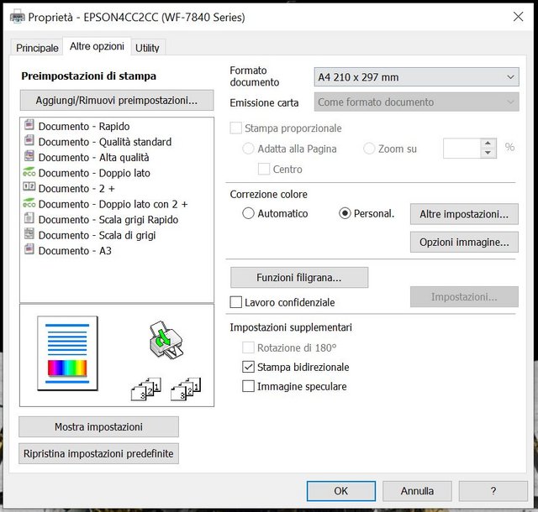Click the icon beside Documento - Scala grigi Rapido
538x512 pixels.
[29, 217]
